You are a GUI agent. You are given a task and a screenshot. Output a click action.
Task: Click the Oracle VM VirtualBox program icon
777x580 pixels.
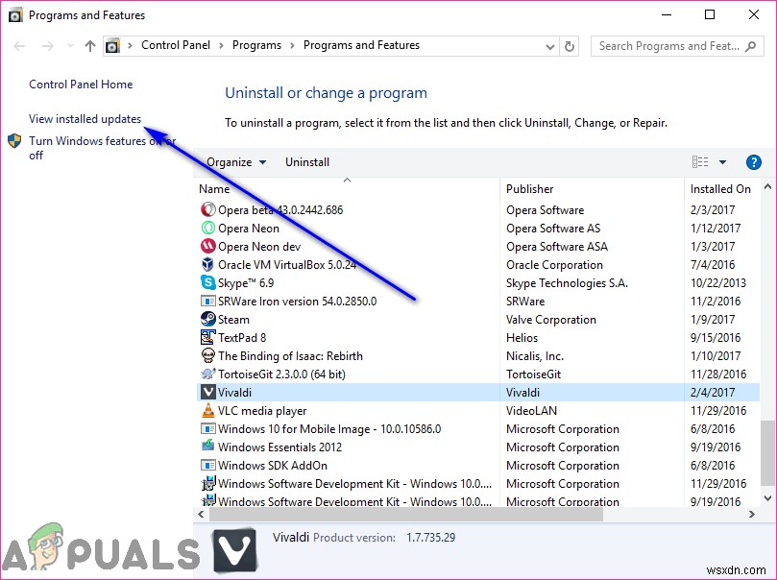(206, 265)
